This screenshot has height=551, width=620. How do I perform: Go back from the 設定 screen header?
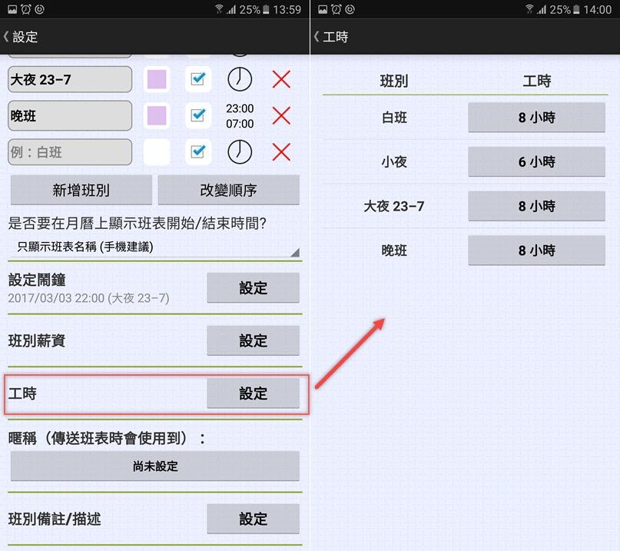(6, 37)
